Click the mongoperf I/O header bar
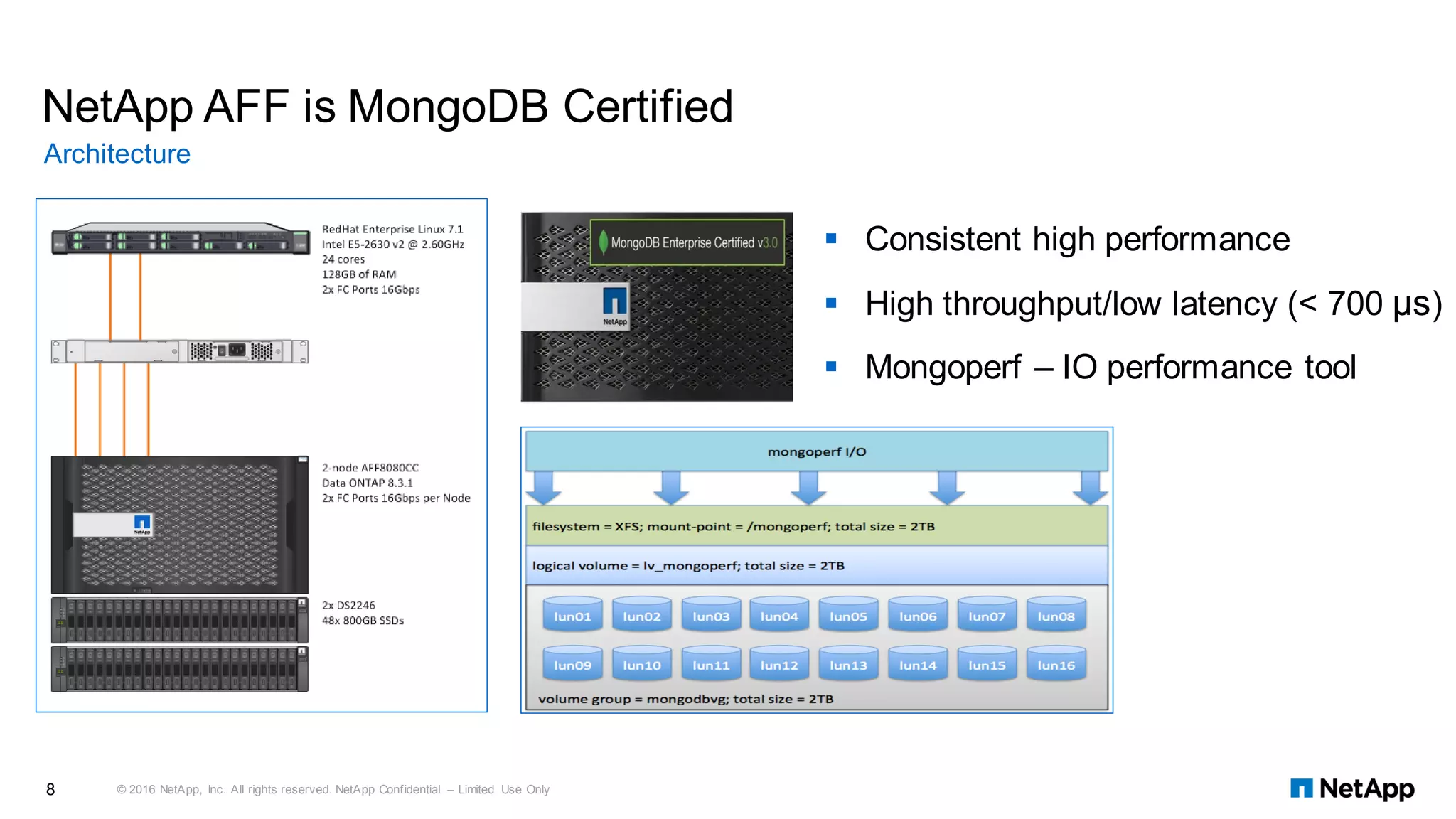 (817, 451)
